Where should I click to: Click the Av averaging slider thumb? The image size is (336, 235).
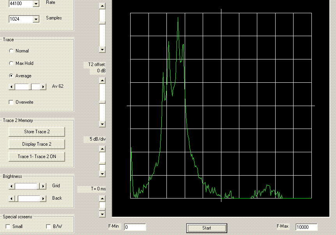(x=30, y=87)
